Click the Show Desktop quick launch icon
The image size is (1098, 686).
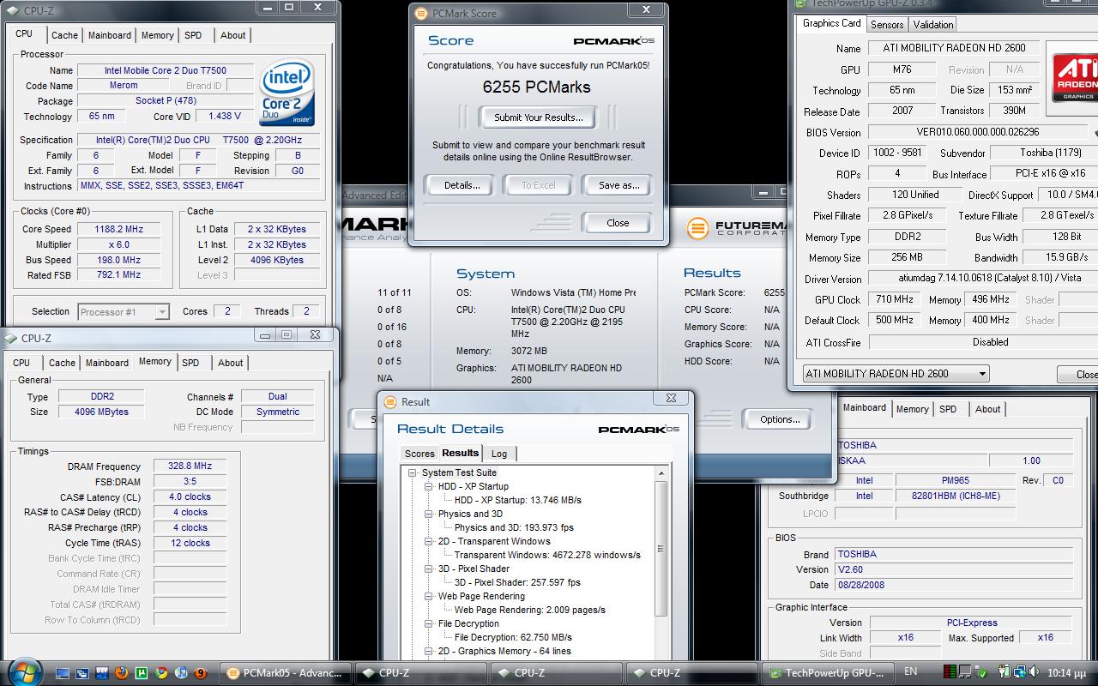63,673
